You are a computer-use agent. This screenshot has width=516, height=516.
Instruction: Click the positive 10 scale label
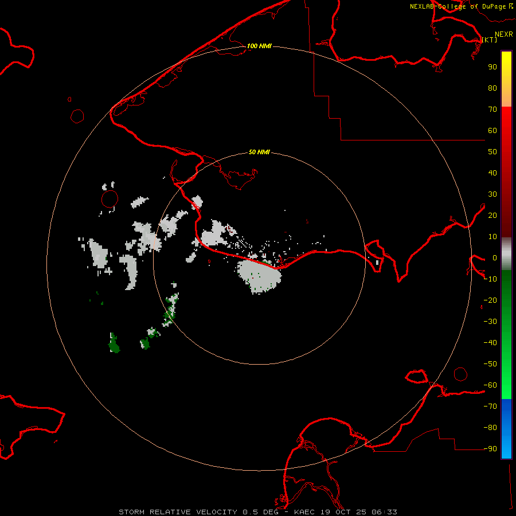[492, 237]
